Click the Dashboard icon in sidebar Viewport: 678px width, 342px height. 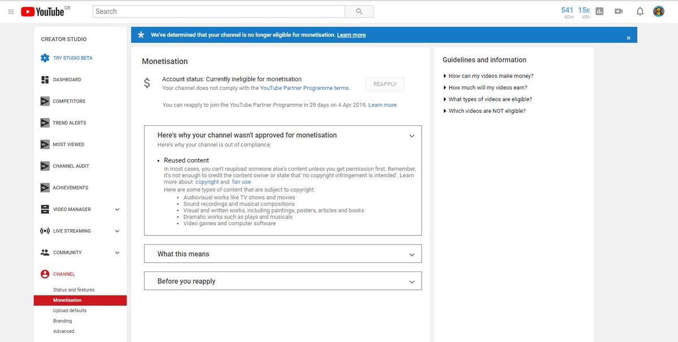click(x=45, y=80)
